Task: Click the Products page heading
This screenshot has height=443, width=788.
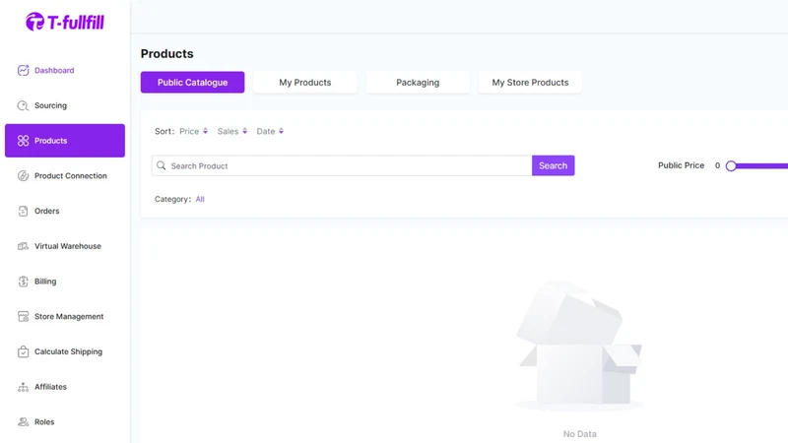Action: pyautogui.click(x=166, y=54)
